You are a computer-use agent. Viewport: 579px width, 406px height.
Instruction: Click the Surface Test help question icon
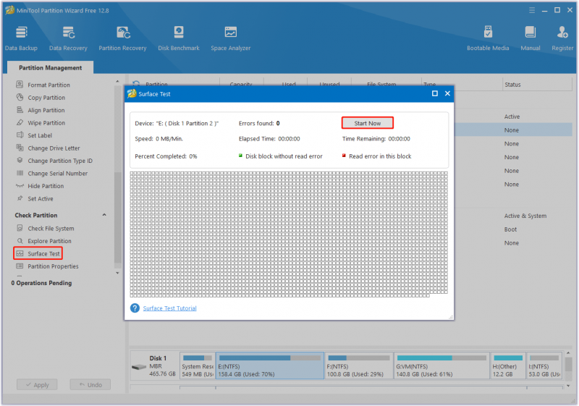click(135, 308)
